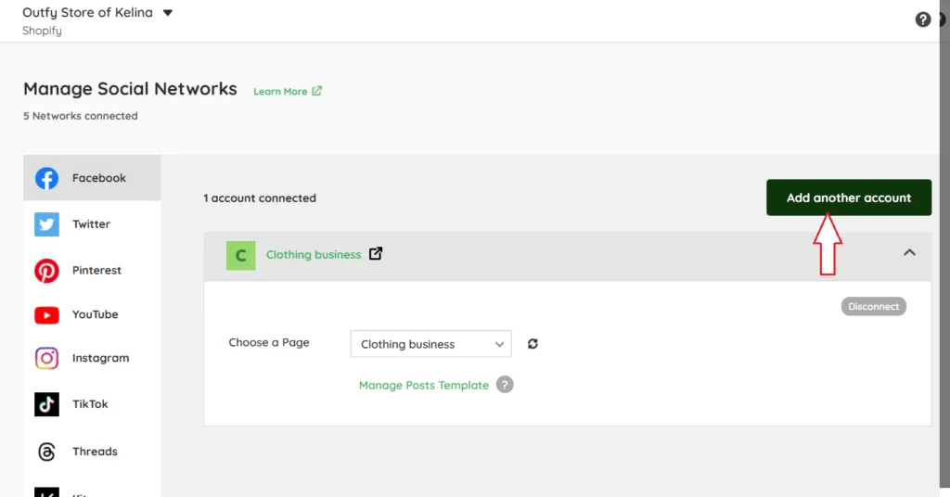
Task: Open Pinterest via its red icon
Action: tap(46, 271)
